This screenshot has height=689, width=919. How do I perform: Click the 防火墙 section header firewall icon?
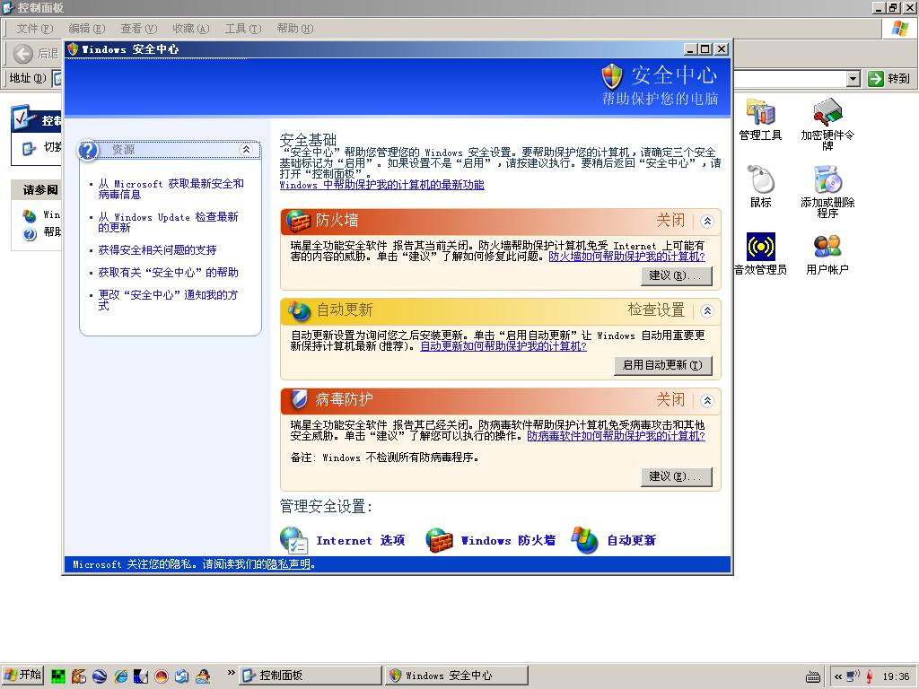[298, 221]
